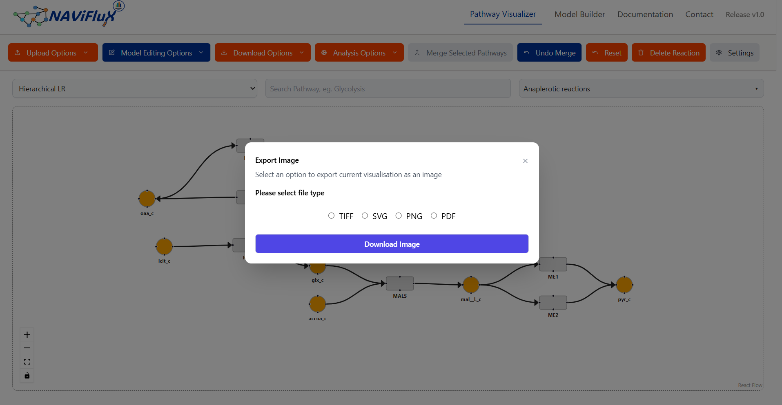Open the Hierarchical LR layout dropdown
This screenshot has height=405, width=782.
click(x=135, y=88)
